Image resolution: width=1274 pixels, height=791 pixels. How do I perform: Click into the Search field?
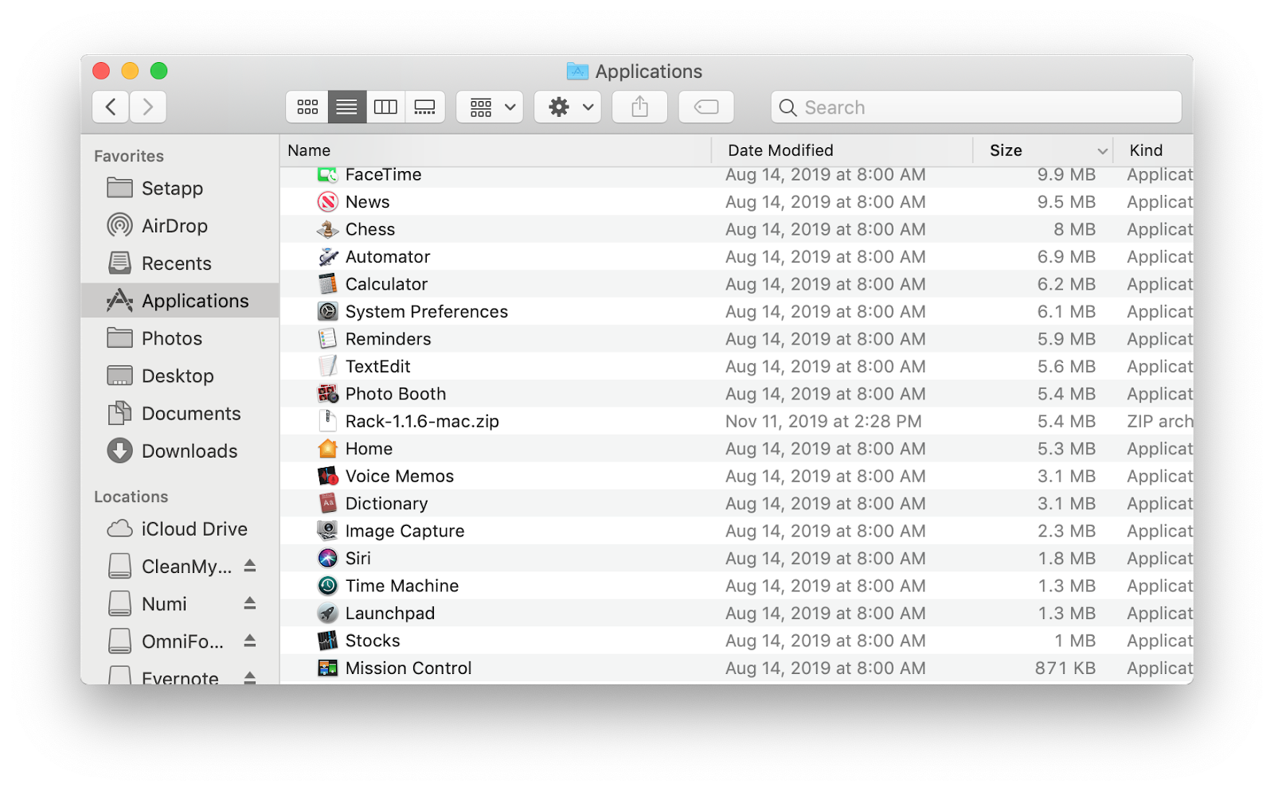pyautogui.click(x=976, y=107)
